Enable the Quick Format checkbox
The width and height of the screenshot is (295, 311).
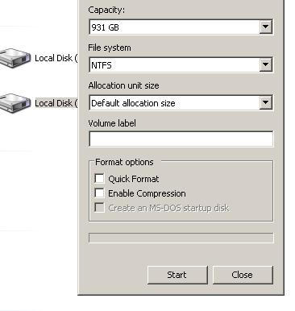[x=99, y=178]
